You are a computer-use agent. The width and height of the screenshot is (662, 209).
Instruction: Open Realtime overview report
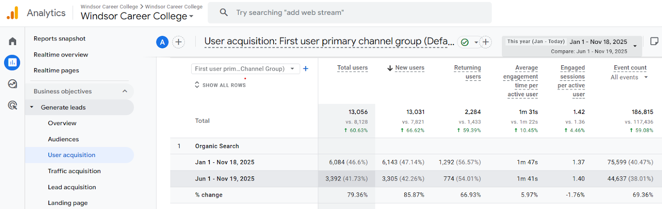click(61, 55)
